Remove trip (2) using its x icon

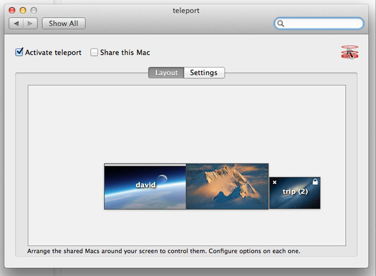coord(275,182)
